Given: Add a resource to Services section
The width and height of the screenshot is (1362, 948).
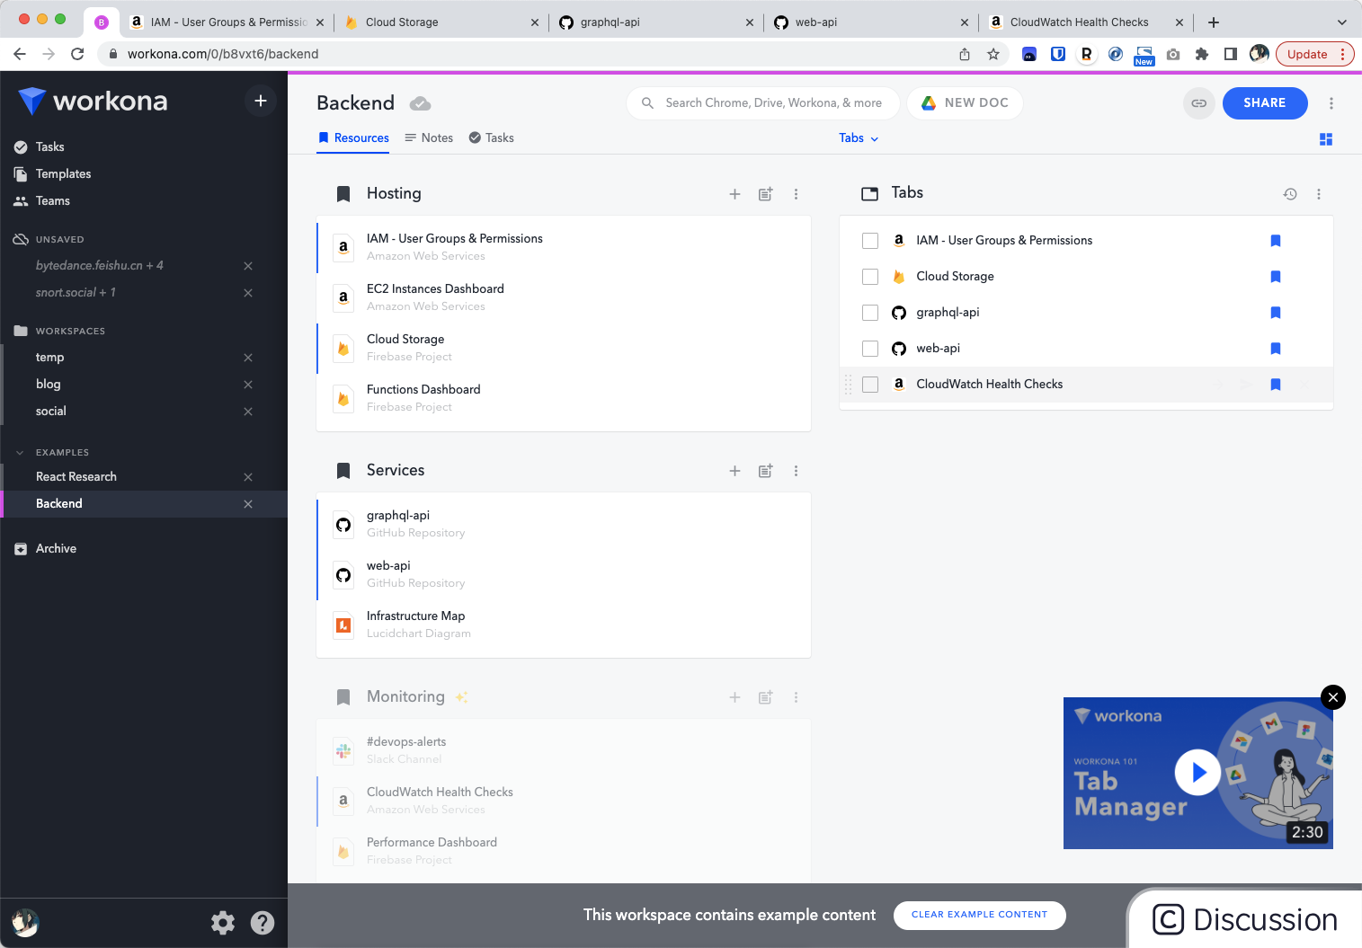Looking at the screenshot, I should click(734, 471).
